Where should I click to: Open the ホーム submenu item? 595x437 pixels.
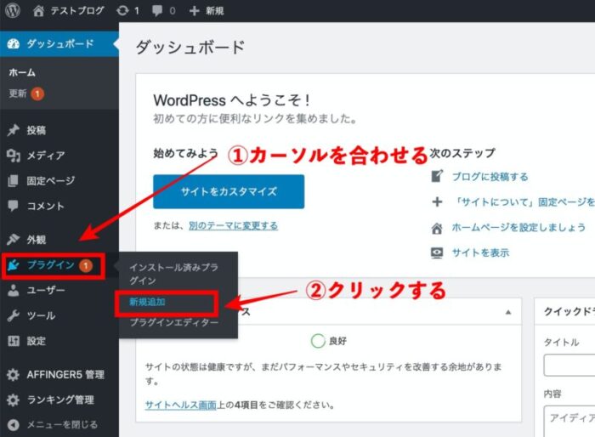tap(22, 72)
